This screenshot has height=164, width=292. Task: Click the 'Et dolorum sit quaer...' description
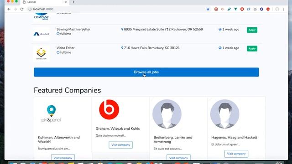click(225, 144)
